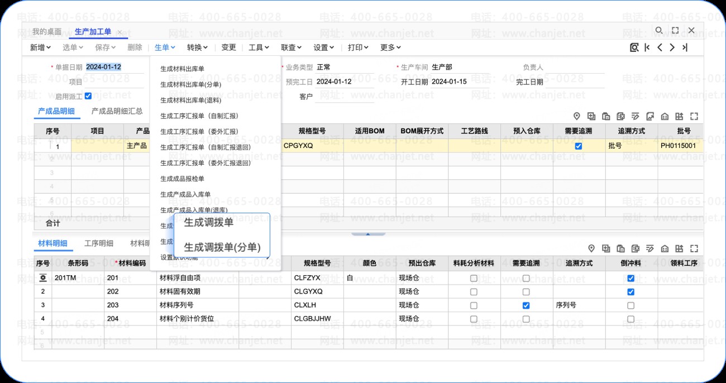Choose 生成成品报检单 from the menu
The image size is (726, 383).
(x=182, y=179)
